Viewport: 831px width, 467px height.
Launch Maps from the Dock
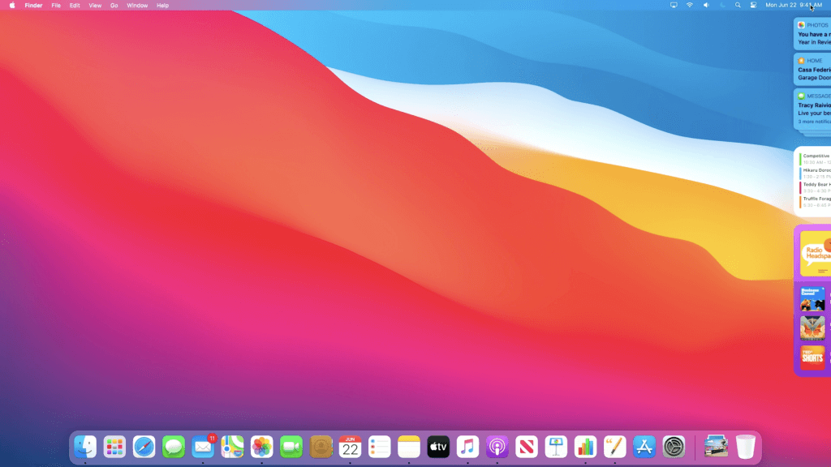[x=232, y=447]
